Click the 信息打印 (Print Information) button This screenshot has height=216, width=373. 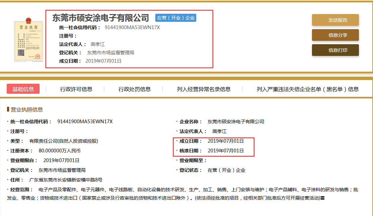(x=335, y=50)
